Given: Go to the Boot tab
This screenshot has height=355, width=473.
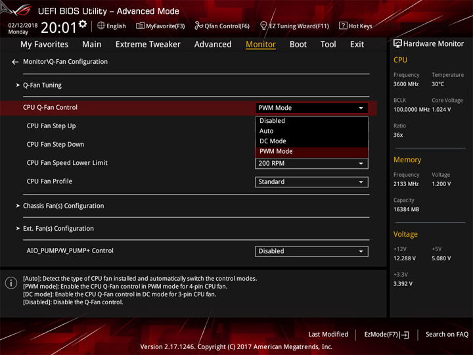Looking at the screenshot, I should [x=298, y=44].
